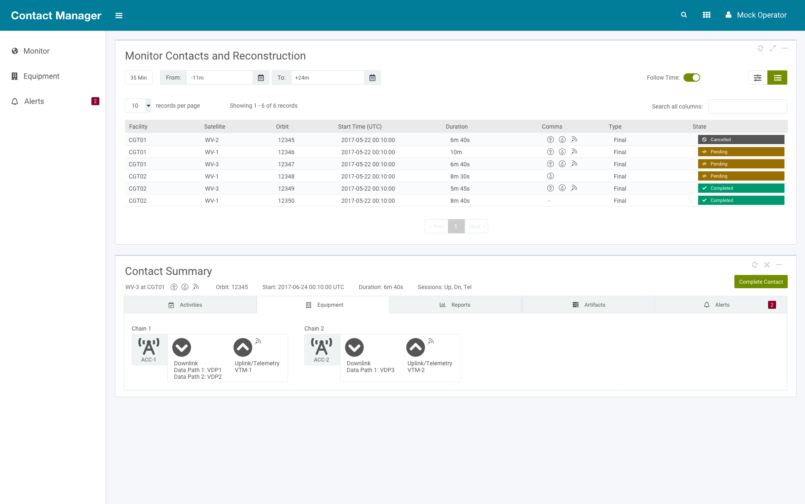Sort by Type column header
Viewport: 805px width, 504px height.
pos(615,127)
